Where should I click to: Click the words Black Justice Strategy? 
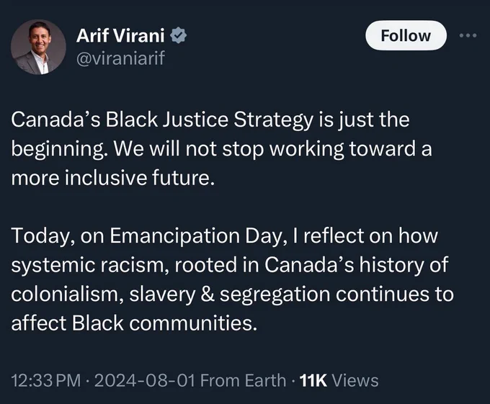pyautogui.click(x=210, y=120)
